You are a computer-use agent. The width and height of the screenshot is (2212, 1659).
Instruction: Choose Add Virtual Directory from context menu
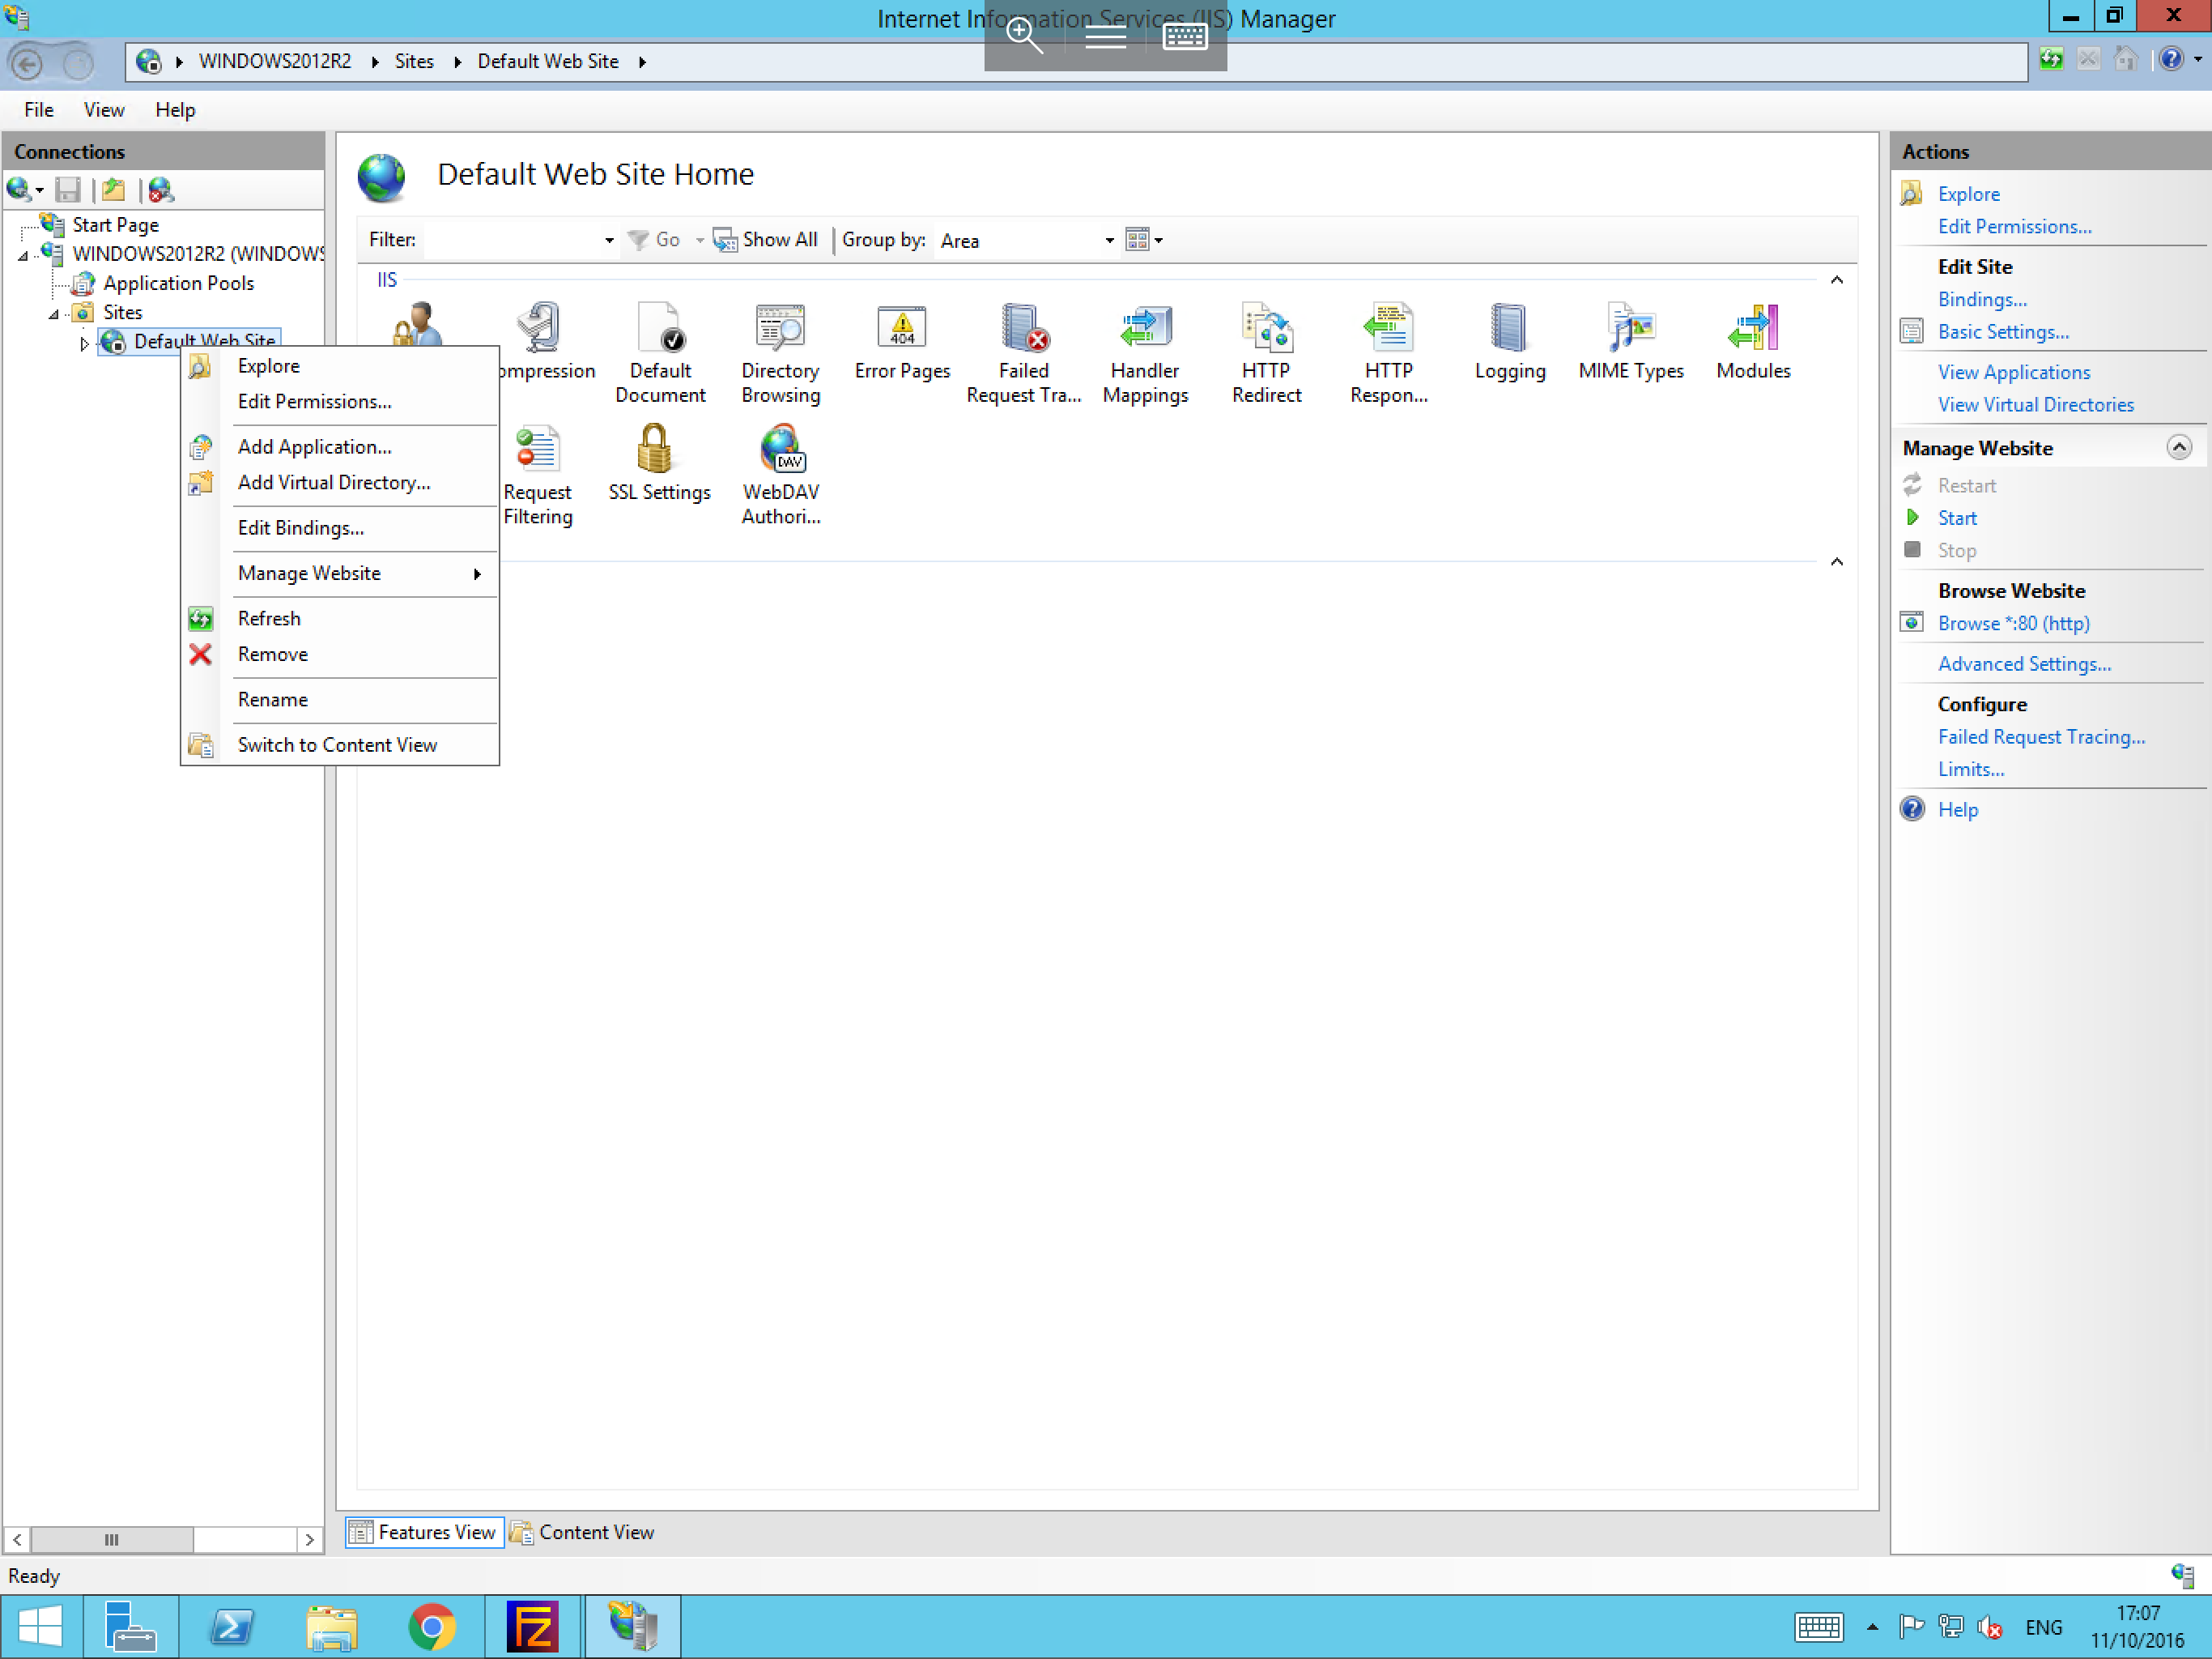[340, 482]
